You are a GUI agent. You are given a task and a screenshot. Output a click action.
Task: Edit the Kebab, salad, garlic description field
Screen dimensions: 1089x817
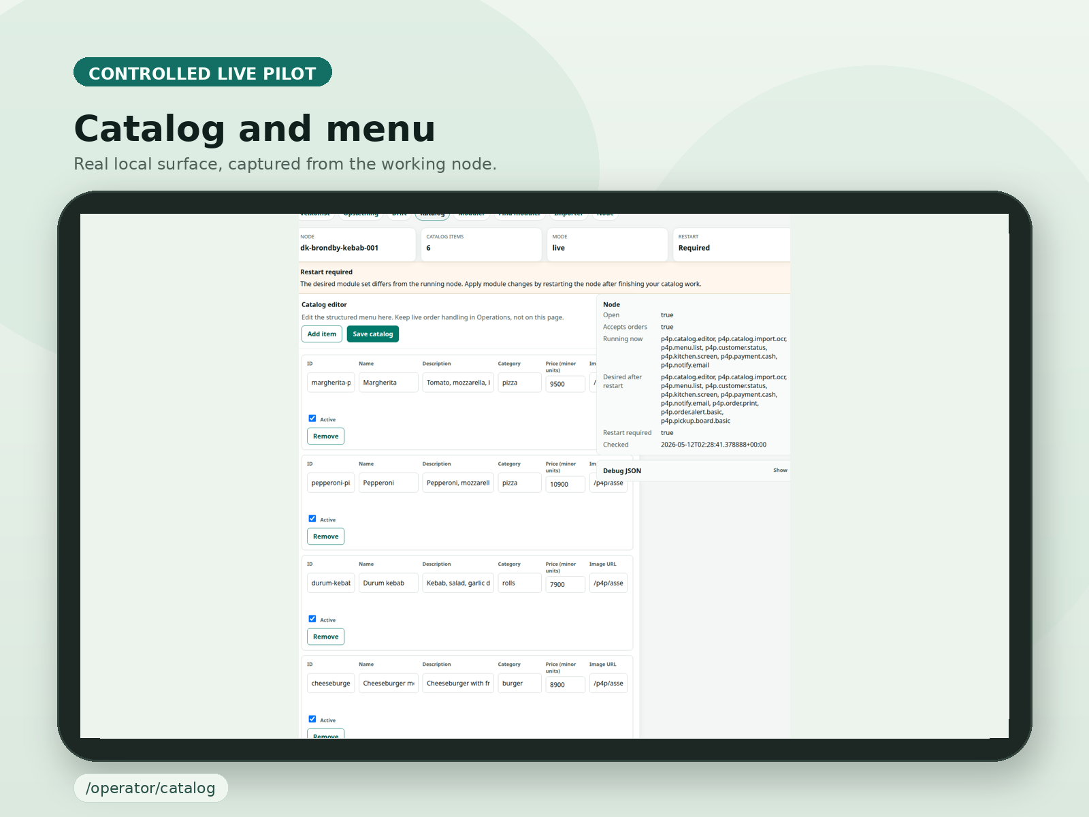458,583
